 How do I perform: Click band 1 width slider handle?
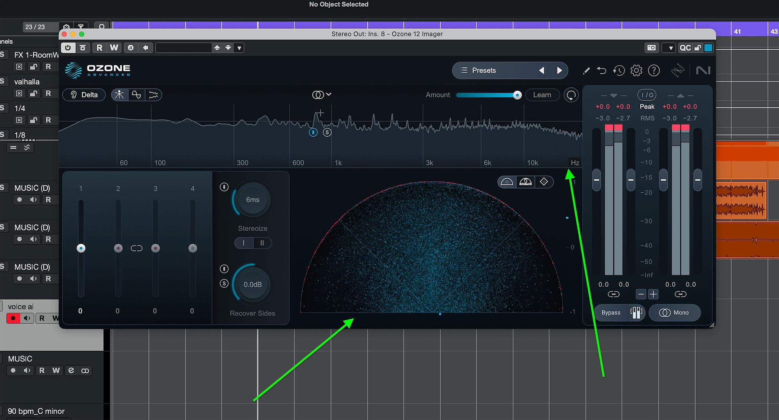tap(81, 248)
